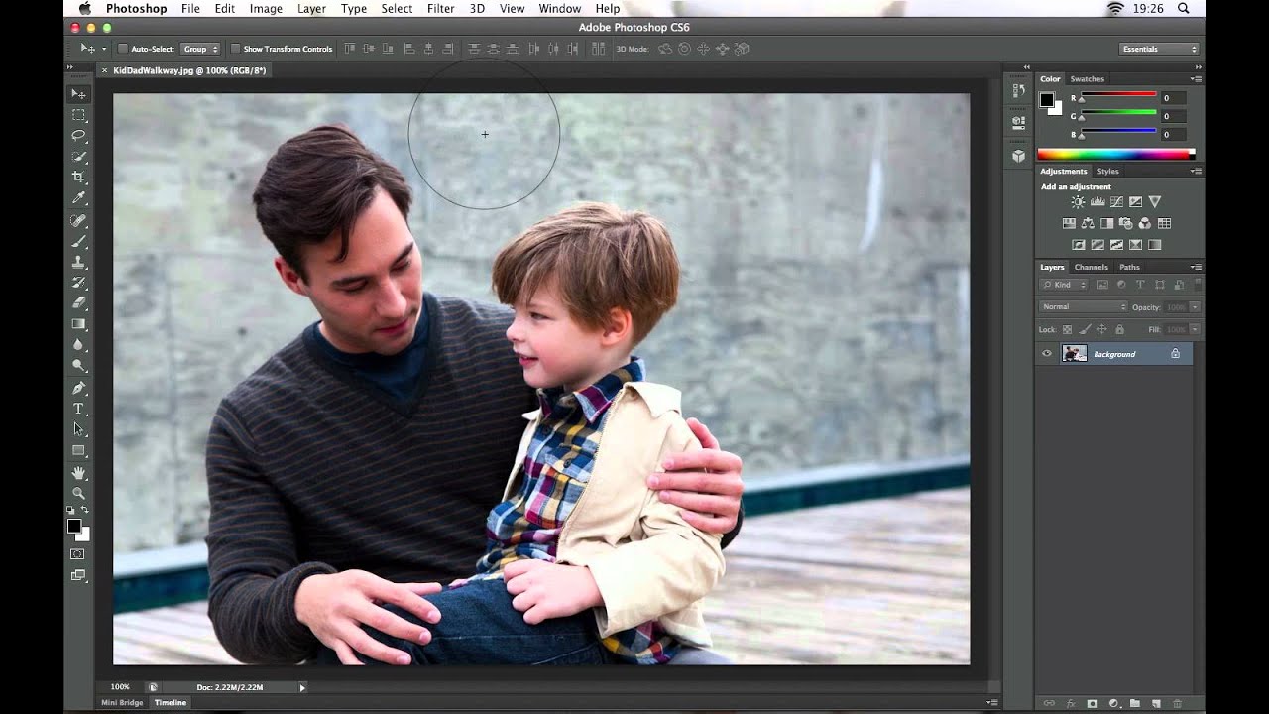
Task: Select the History Brush tool
Action: click(78, 283)
